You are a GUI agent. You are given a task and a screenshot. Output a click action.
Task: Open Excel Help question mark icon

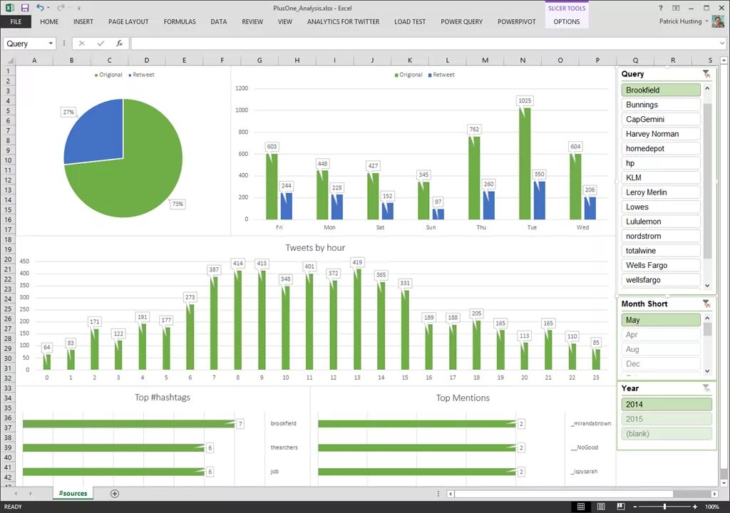point(661,8)
